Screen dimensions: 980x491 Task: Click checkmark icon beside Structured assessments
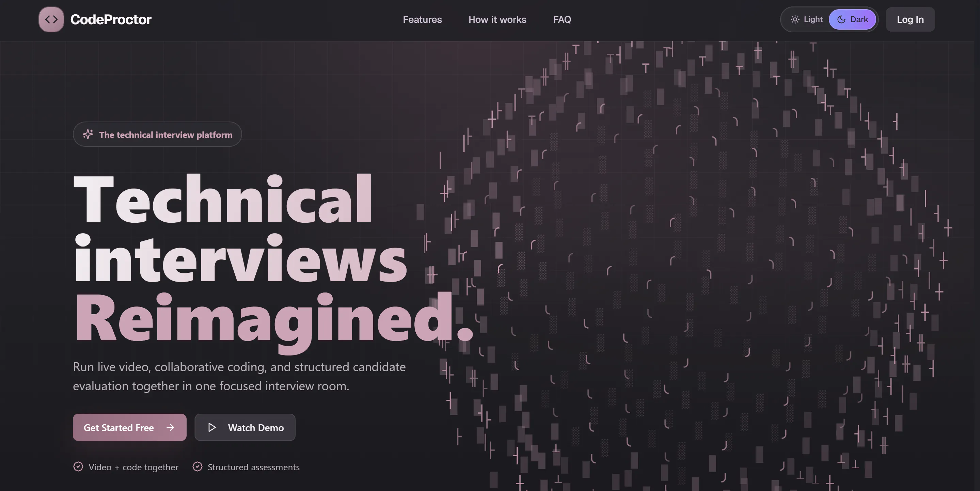(197, 467)
